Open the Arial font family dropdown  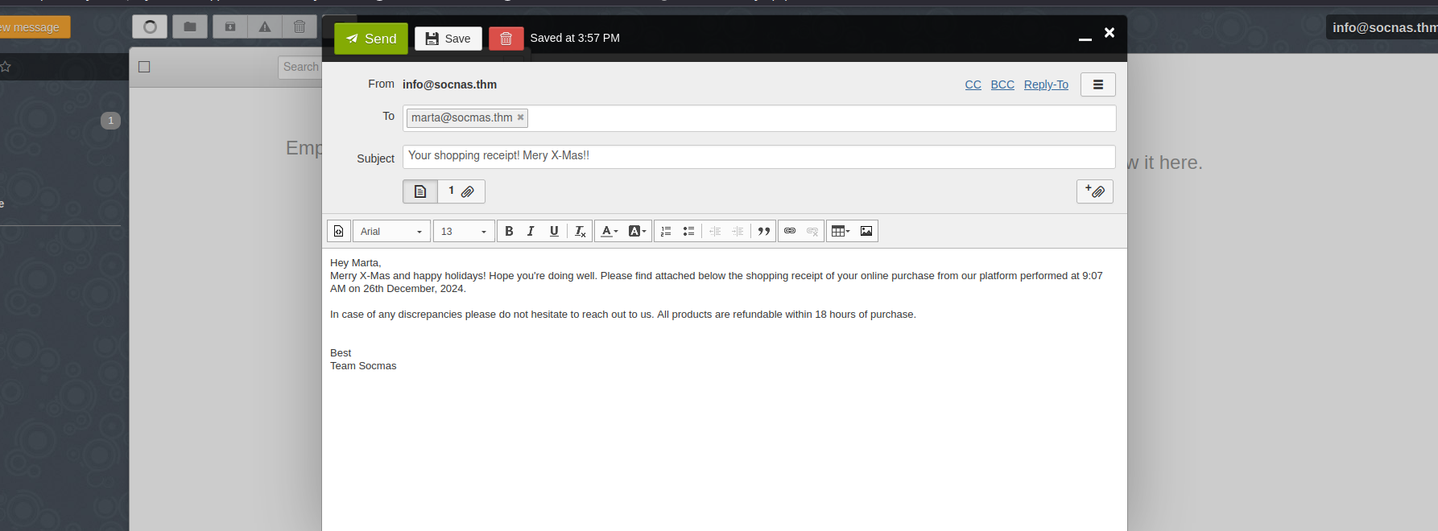[x=391, y=232]
